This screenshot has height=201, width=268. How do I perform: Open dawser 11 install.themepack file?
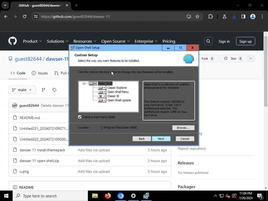pyautogui.click(x=42, y=150)
